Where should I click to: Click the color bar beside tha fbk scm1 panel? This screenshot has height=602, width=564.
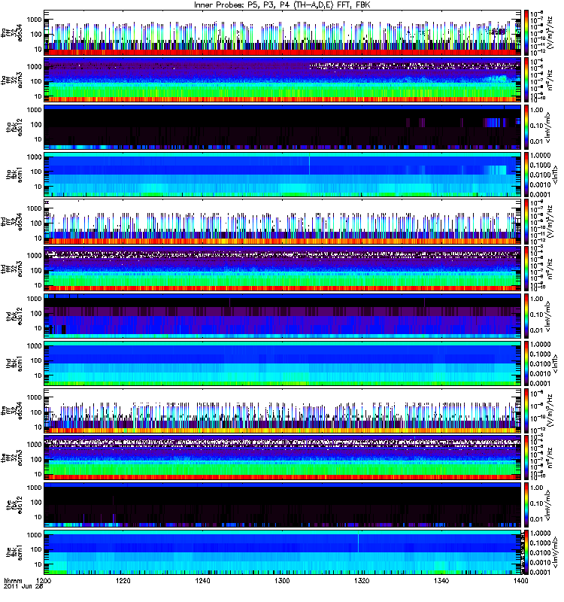[526, 175]
